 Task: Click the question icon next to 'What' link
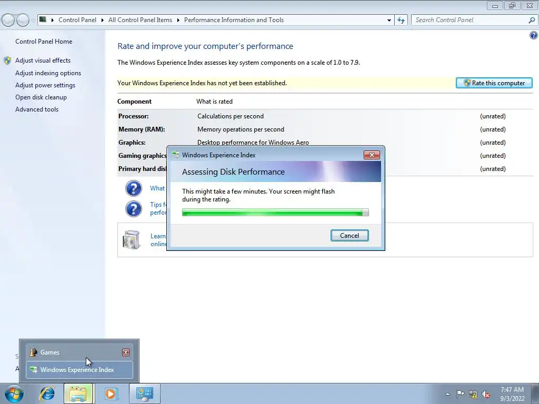(x=133, y=188)
